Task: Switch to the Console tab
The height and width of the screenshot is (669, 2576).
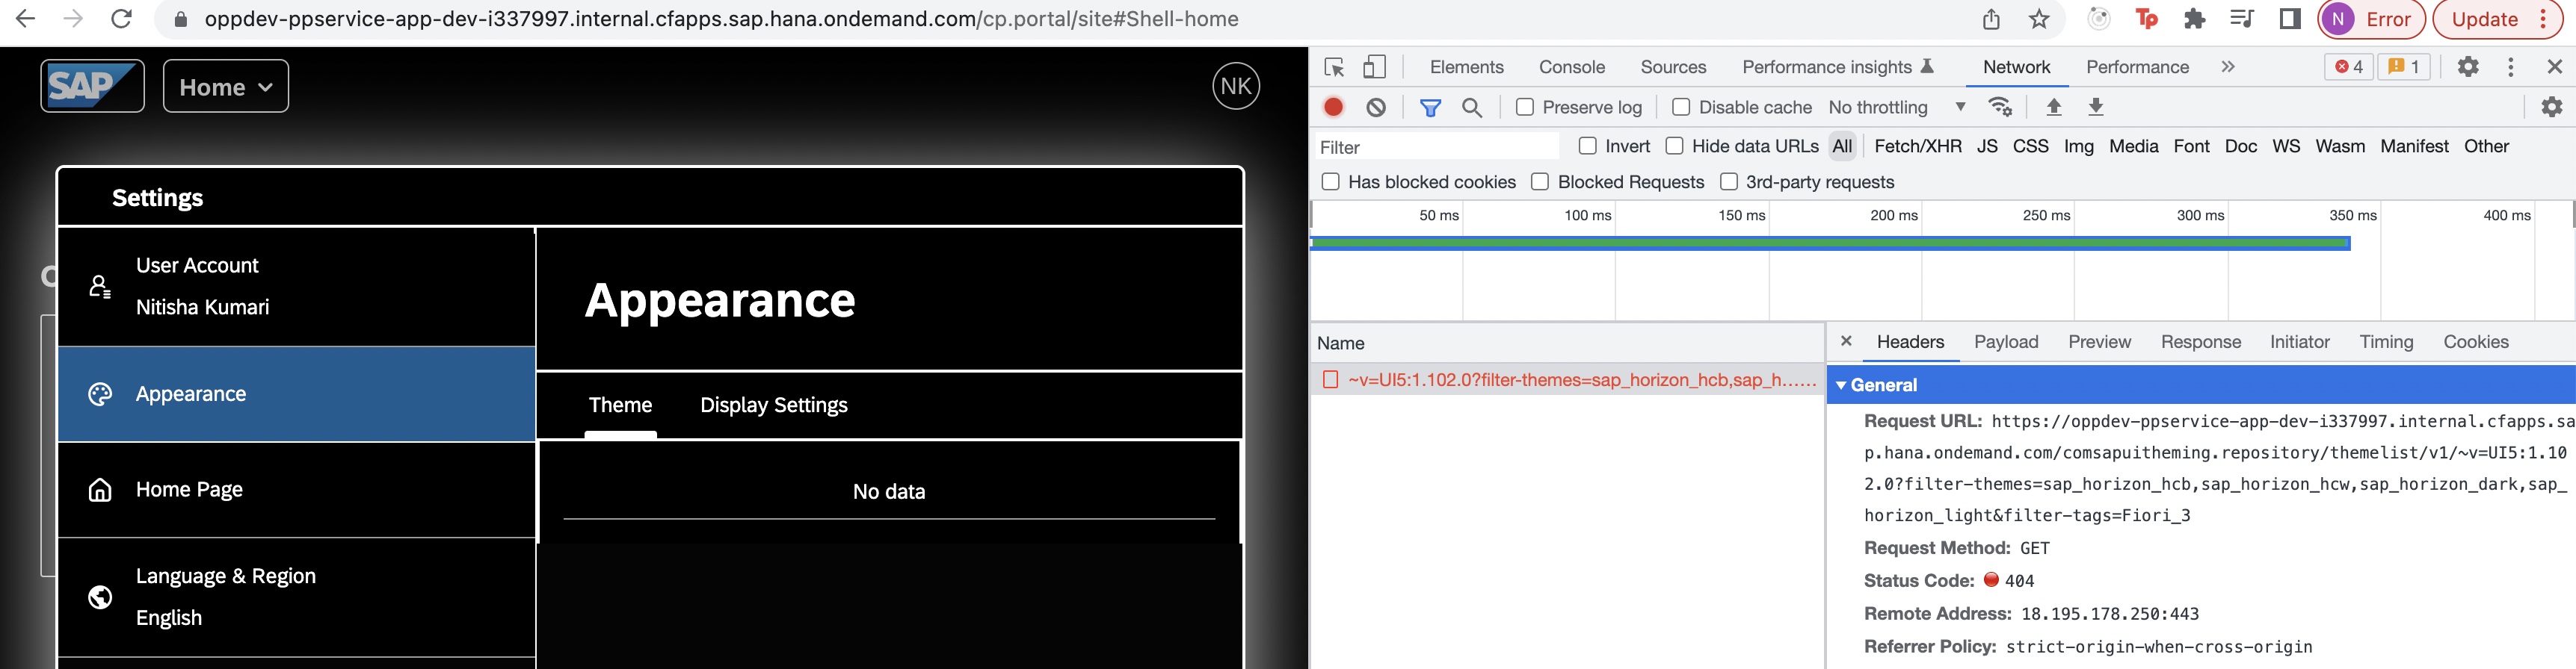Action: [x=1571, y=67]
